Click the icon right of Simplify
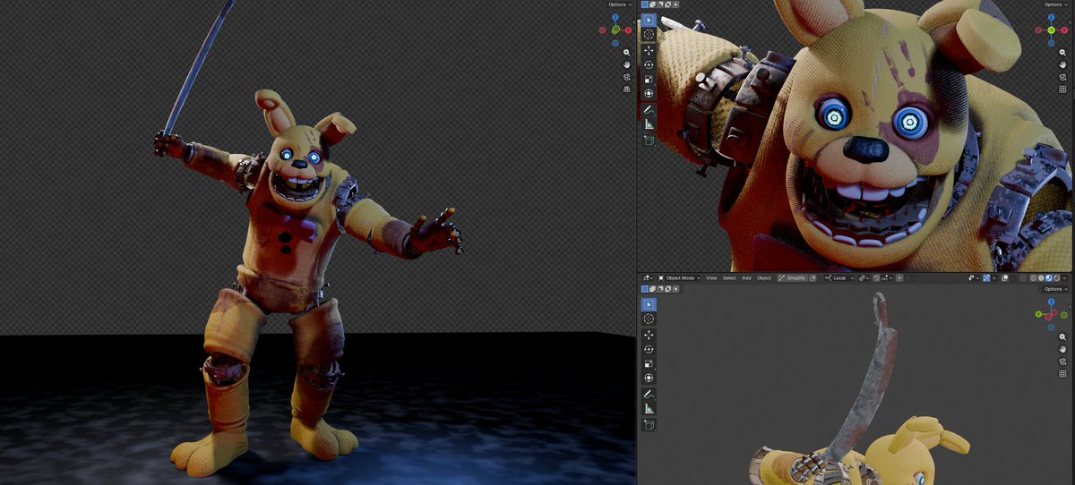The image size is (1075, 485). point(813,278)
